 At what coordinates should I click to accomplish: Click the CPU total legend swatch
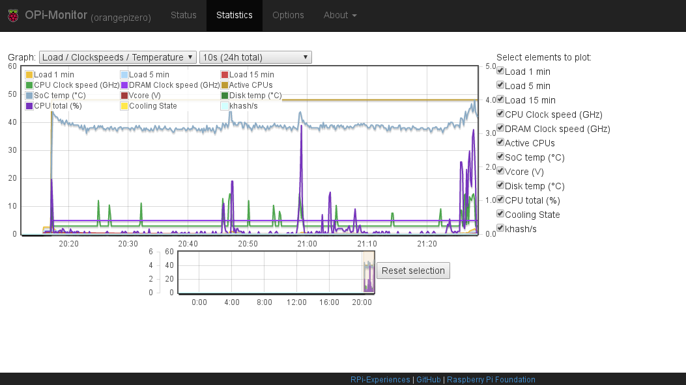(29, 106)
